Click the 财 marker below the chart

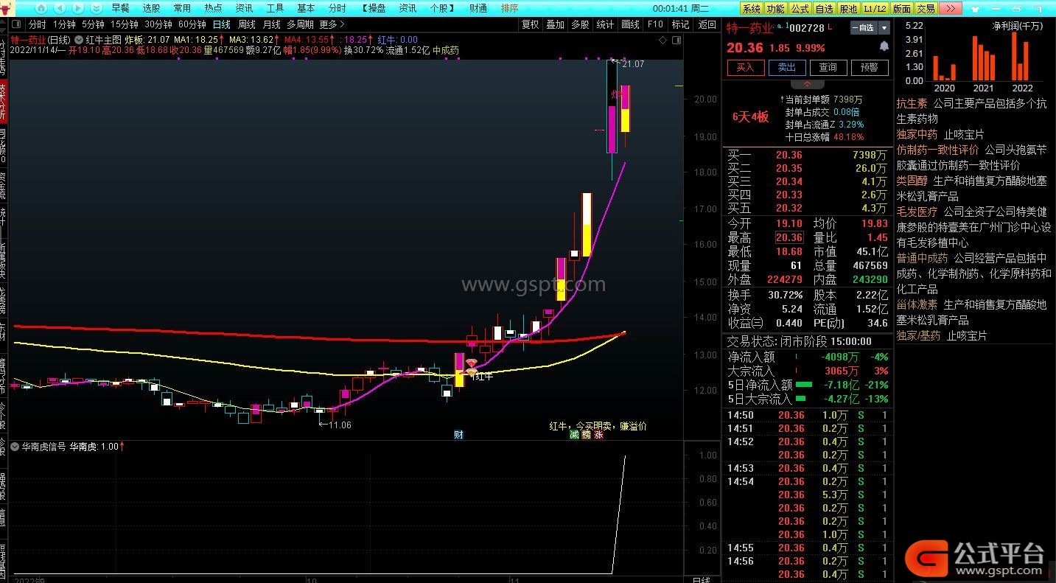click(458, 435)
